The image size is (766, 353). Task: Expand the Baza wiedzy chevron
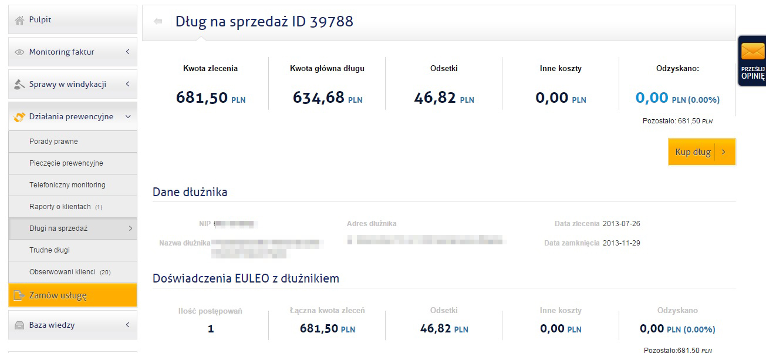[x=127, y=325]
